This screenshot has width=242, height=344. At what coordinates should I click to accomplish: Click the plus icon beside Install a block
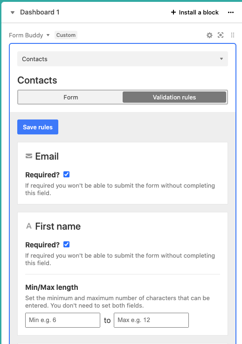pyautogui.click(x=173, y=12)
